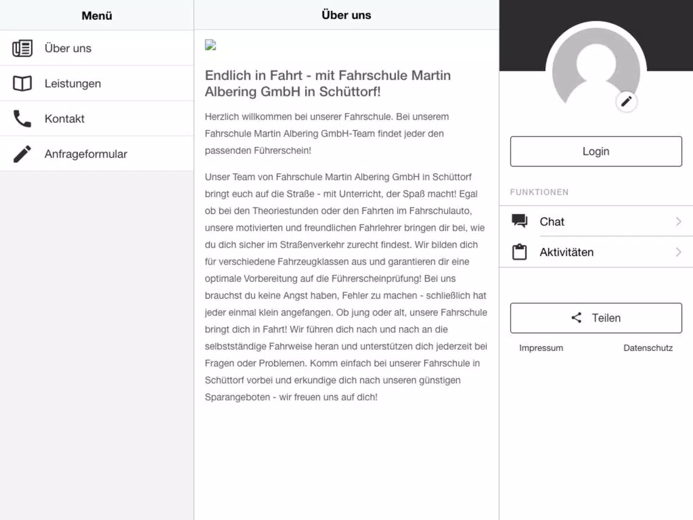
Task: Click the Über uns page title
Action: click(346, 15)
